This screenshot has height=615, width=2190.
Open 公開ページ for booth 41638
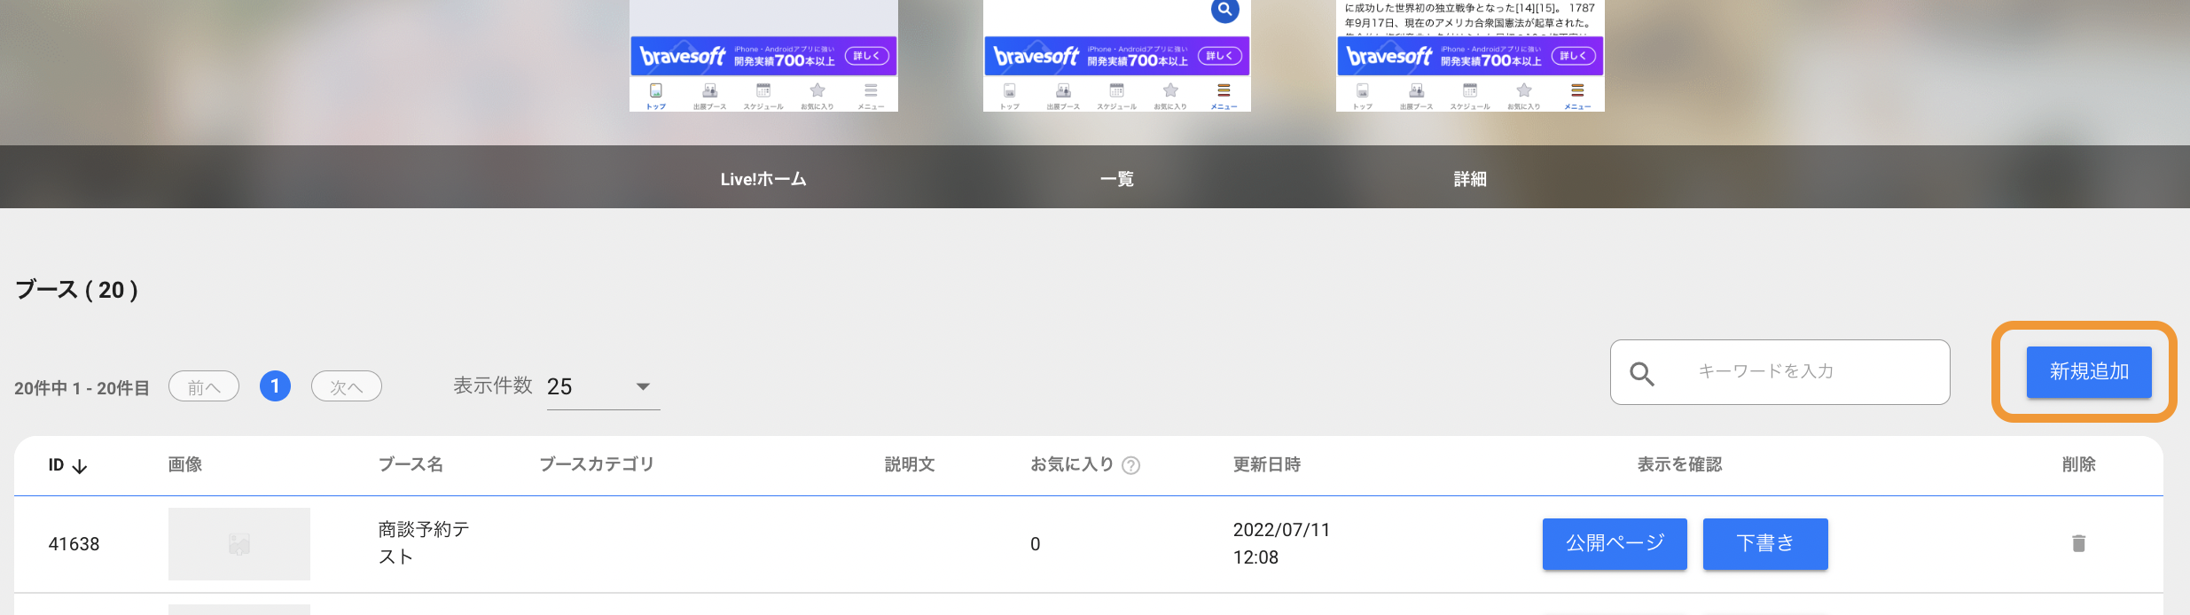click(x=1615, y=543)
